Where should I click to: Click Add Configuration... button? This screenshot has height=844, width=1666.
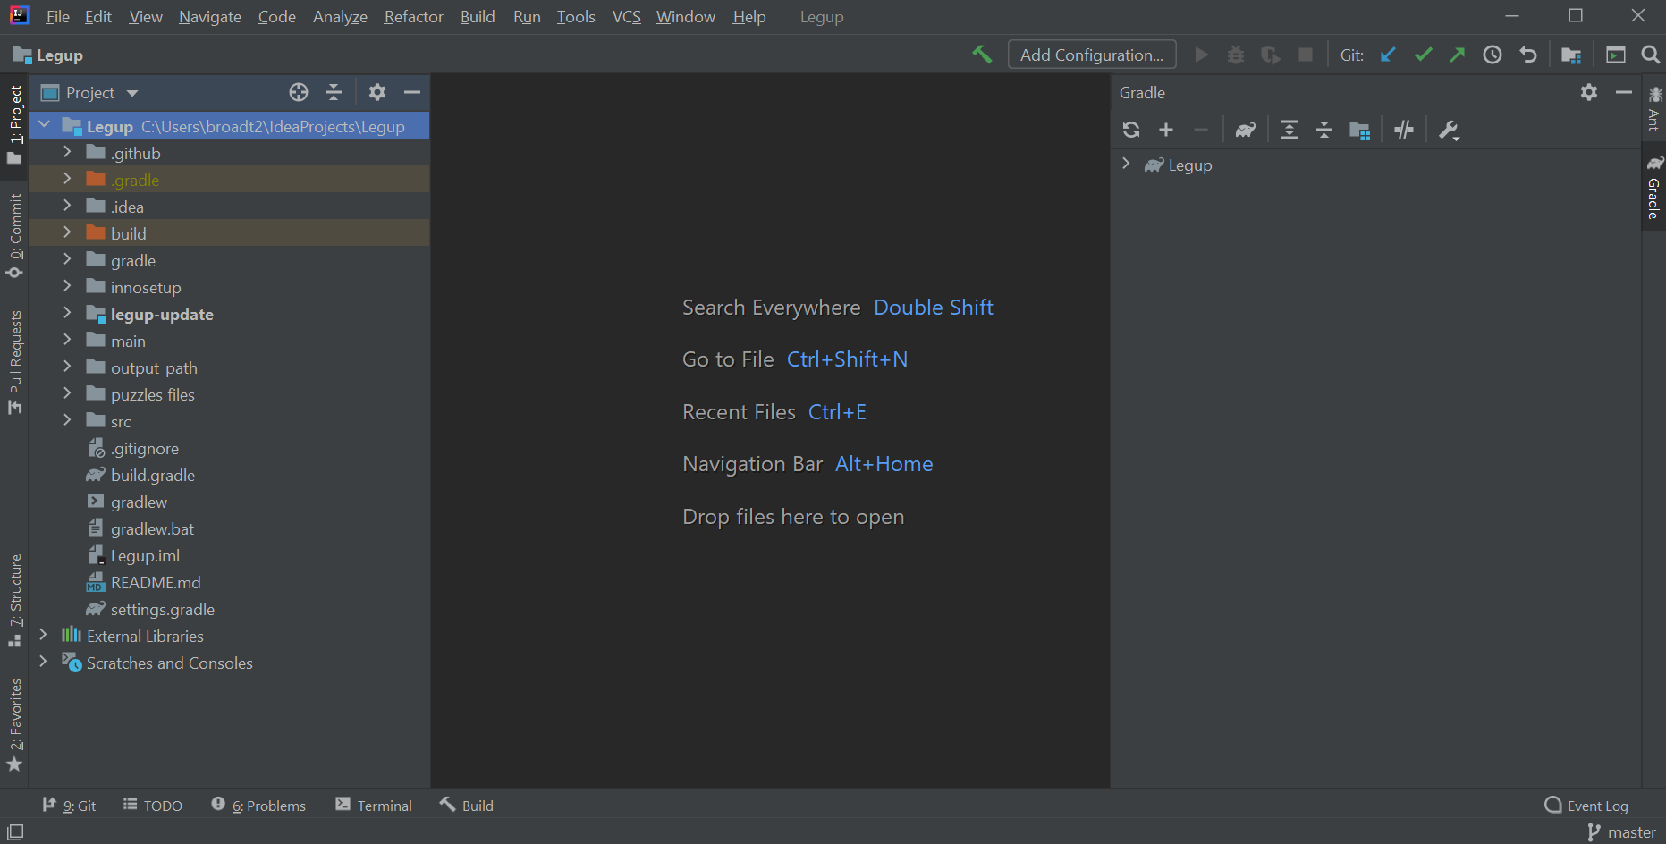pyautogui.click(x=1092, y=55)
